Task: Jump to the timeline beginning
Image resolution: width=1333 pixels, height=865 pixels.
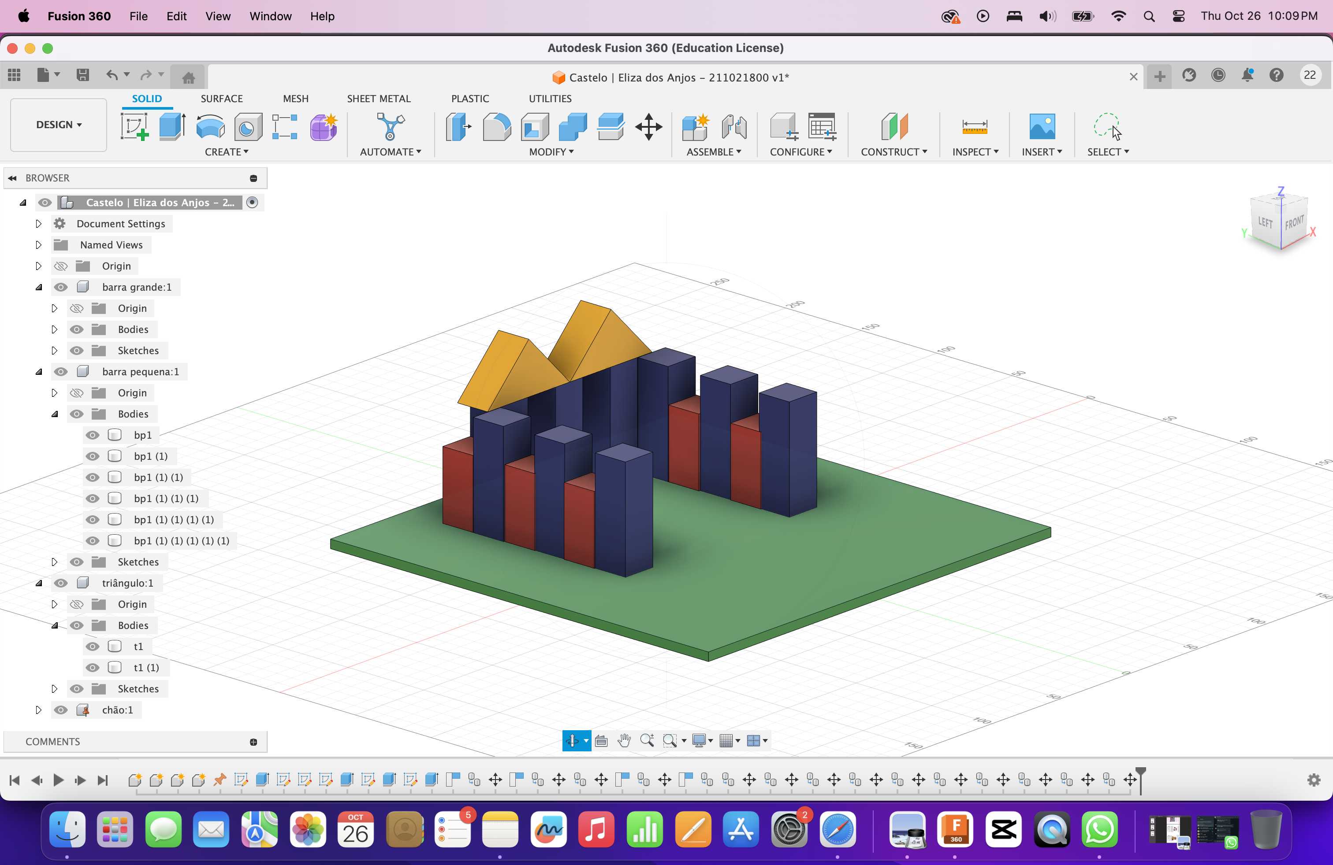Action: coord(15,780)
